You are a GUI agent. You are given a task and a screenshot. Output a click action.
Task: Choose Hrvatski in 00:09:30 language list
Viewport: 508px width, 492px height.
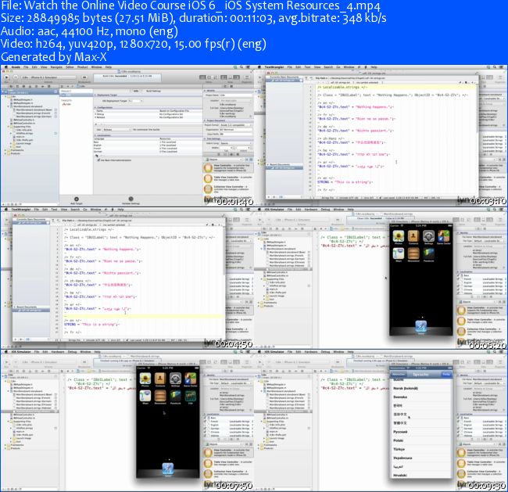[x=420, y=475]
